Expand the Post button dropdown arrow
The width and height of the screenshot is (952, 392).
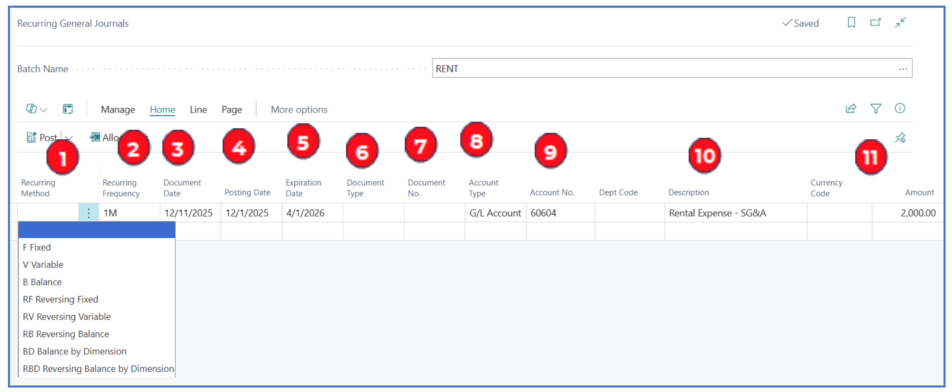coord(69,137)
